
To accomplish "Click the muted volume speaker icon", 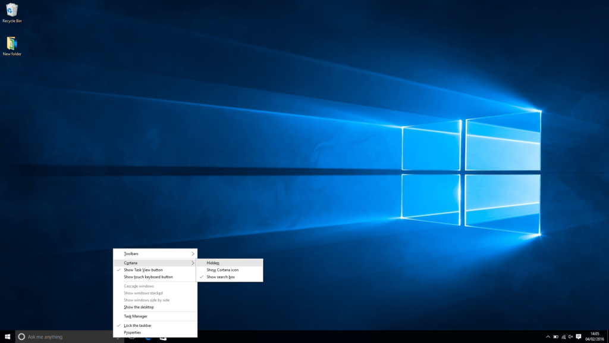I will tap(570, 337).
